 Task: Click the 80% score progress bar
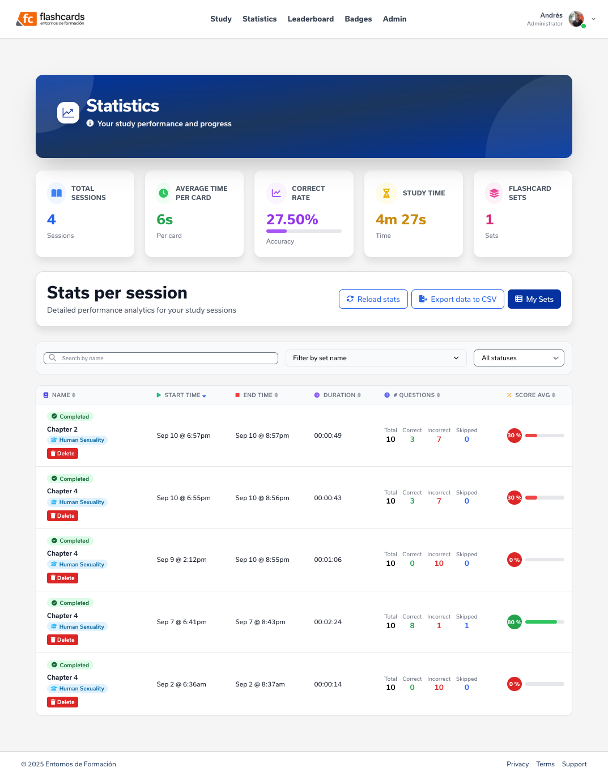coord(544,622)
